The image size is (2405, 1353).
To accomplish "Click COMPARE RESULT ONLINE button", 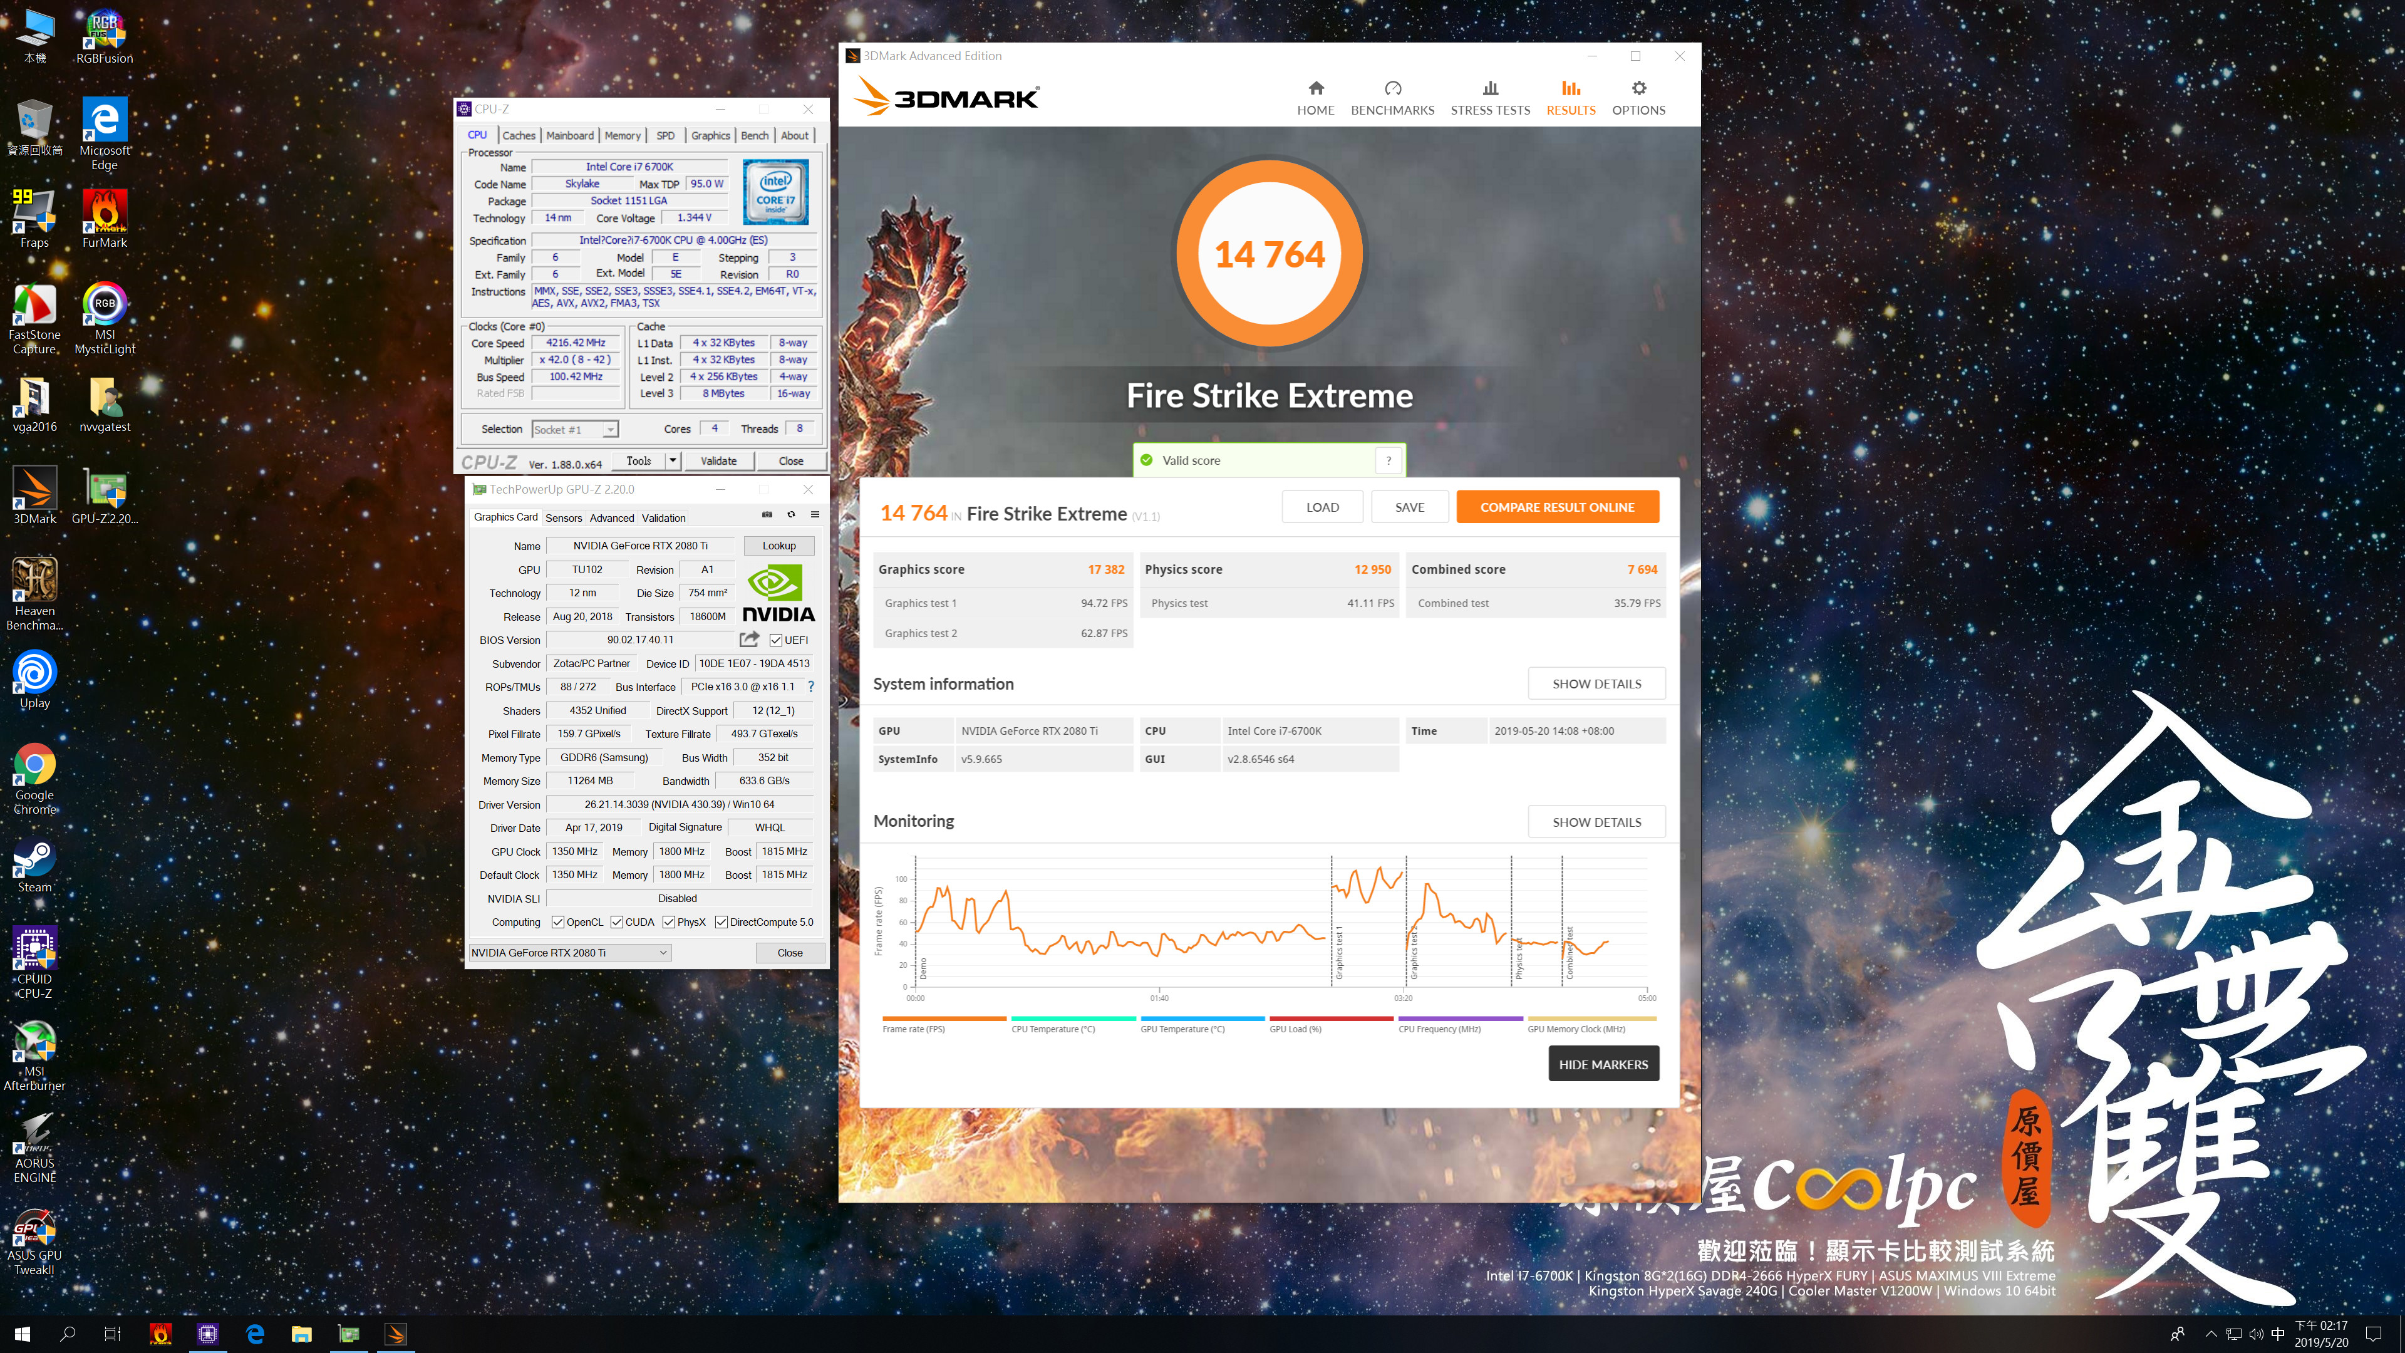I will pos(1557,507).
